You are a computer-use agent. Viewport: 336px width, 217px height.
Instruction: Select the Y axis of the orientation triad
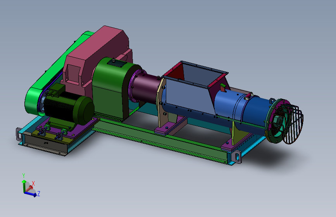tap(24, 185)
